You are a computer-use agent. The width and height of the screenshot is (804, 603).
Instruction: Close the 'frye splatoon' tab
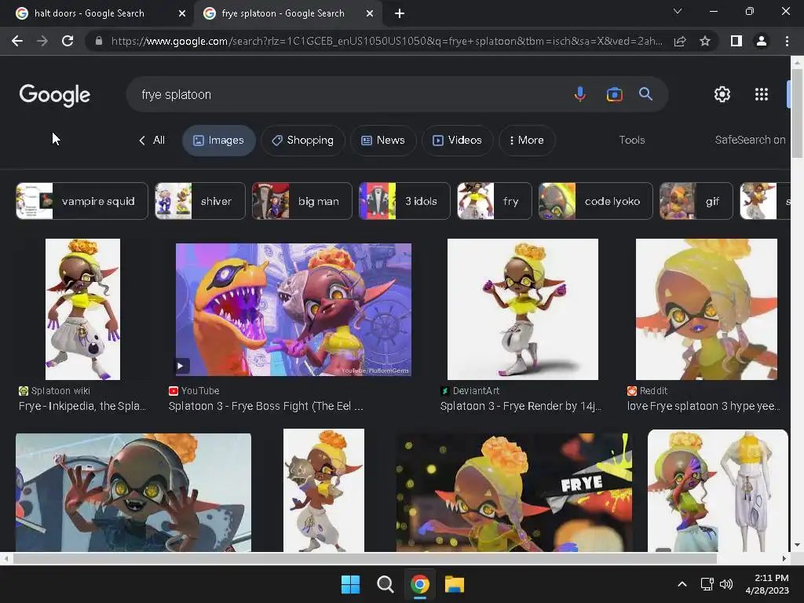(370, 13)
